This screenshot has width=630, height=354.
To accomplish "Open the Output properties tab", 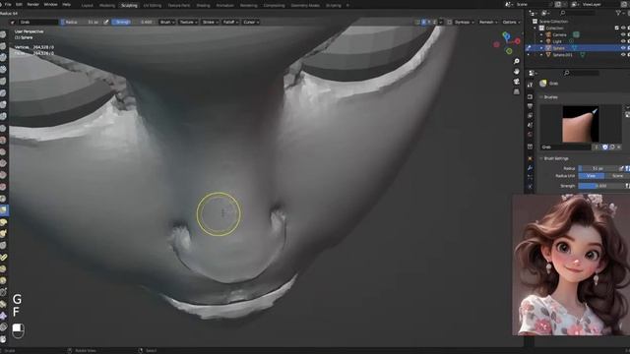I will (530, 106).
